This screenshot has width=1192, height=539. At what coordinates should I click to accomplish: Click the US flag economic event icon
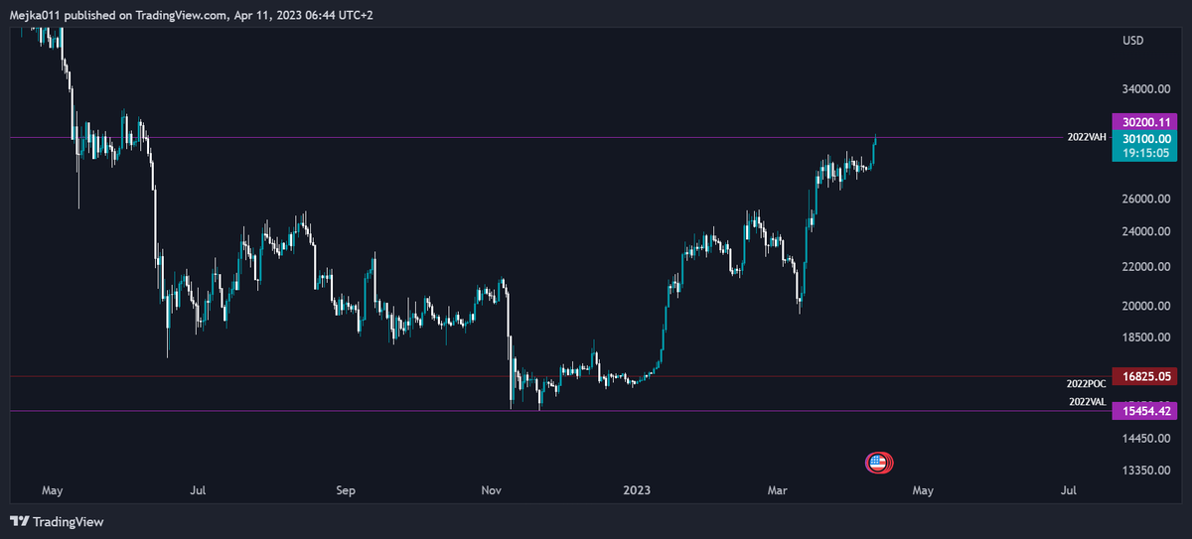[876, 462]
